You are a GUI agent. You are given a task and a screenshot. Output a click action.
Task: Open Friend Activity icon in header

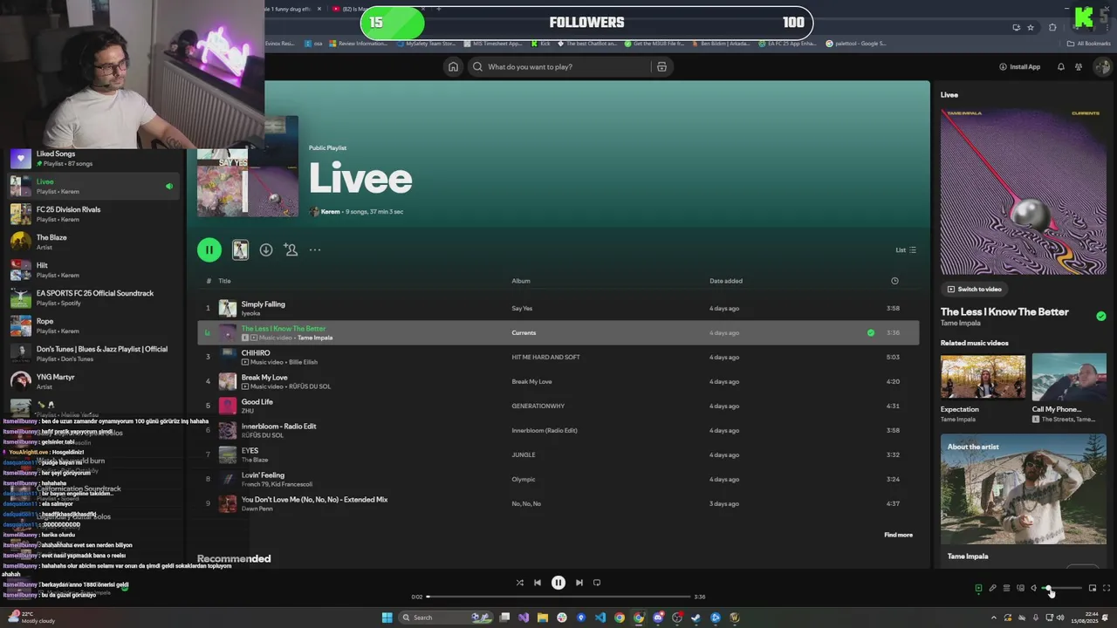point(1079,66)
